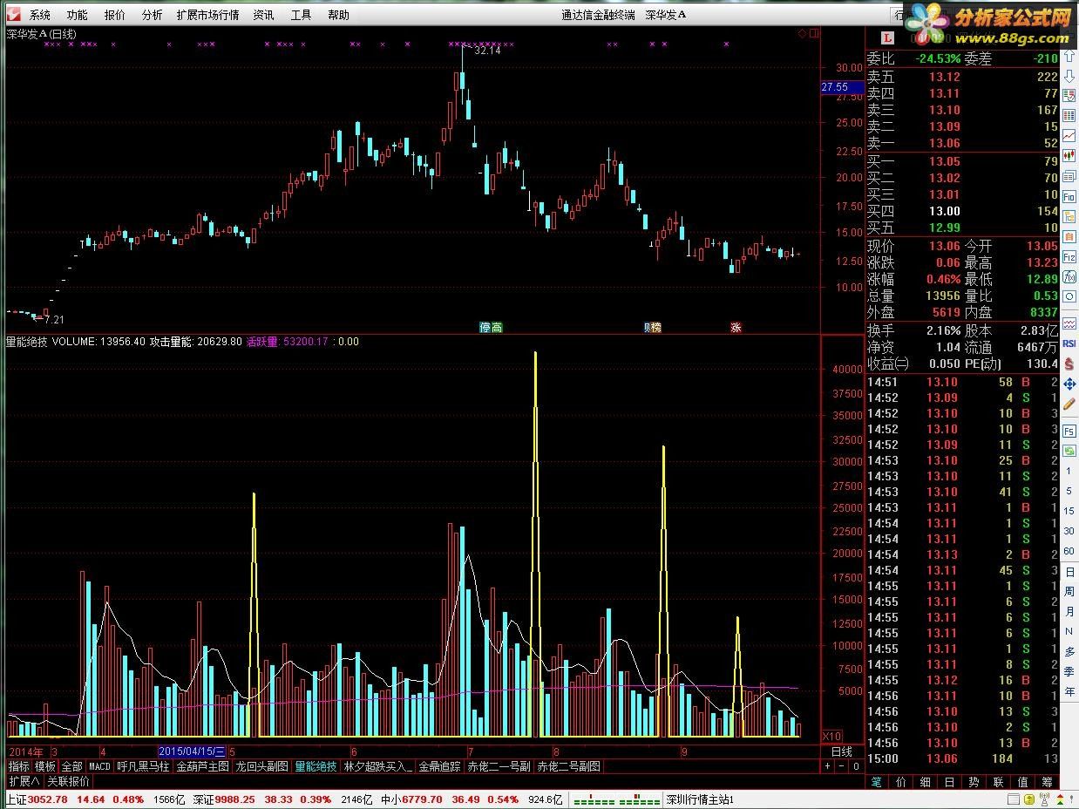Click the X10 scale label

point(831,737)
